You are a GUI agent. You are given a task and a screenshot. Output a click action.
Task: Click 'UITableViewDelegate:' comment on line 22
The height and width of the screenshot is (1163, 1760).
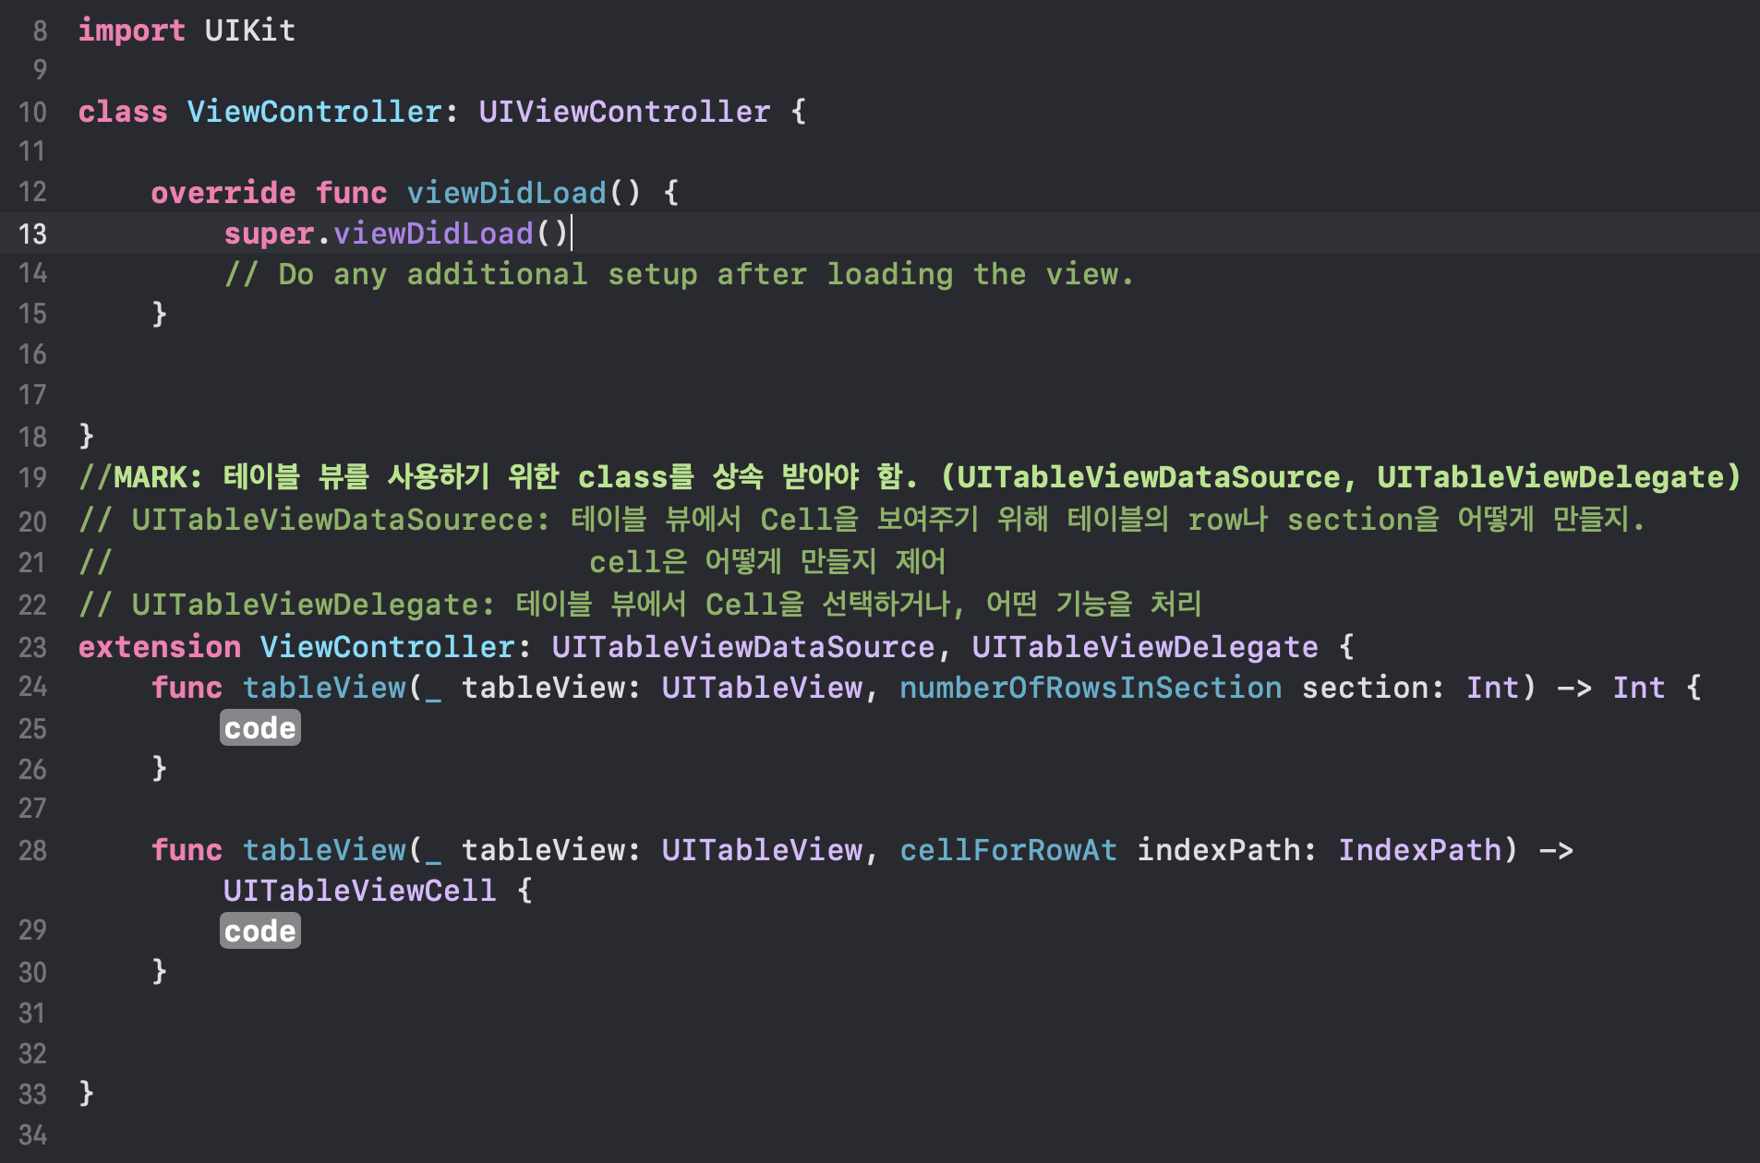pyautogui.click(x=313, y=605)
